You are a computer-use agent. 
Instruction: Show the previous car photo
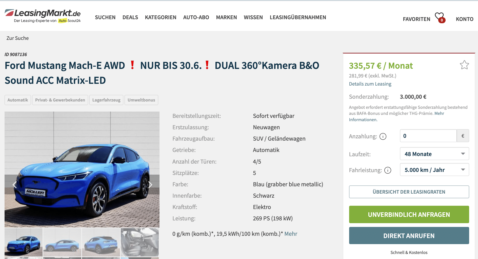pyautogui.click(x=15, y=185)
